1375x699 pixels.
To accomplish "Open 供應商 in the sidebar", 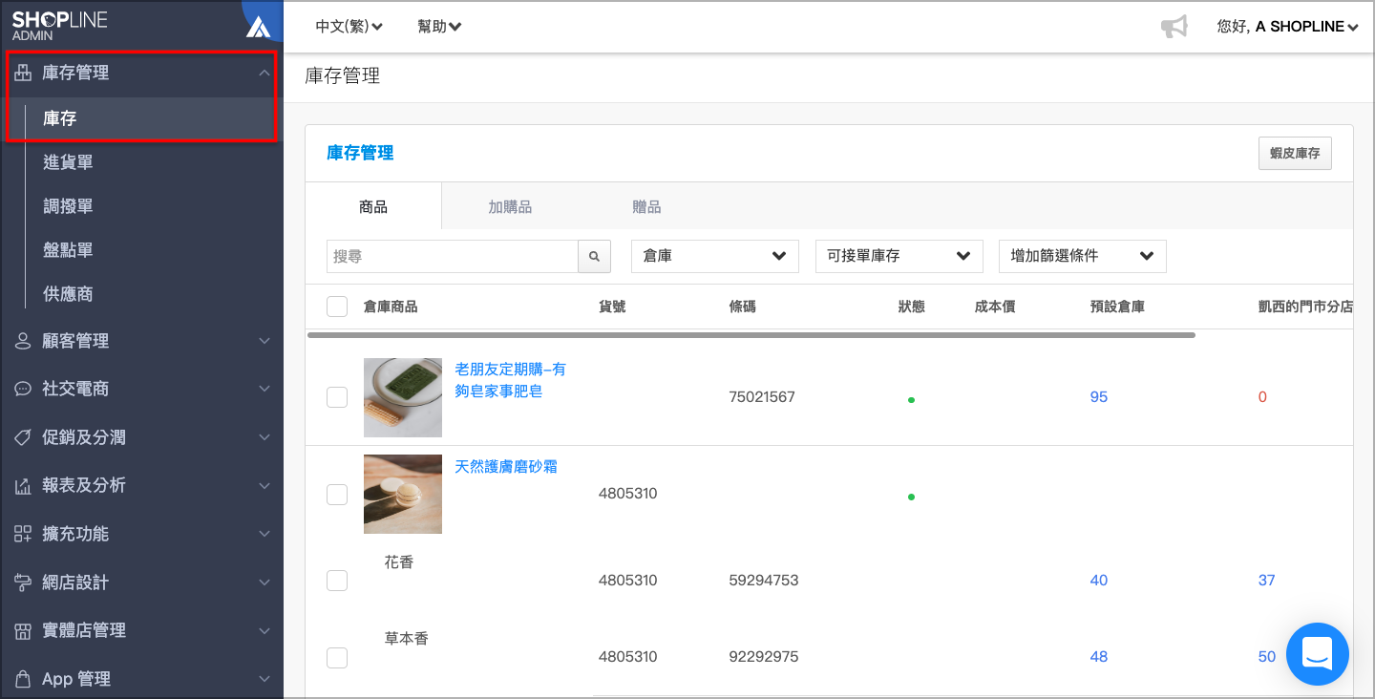I will pos(68,294).
